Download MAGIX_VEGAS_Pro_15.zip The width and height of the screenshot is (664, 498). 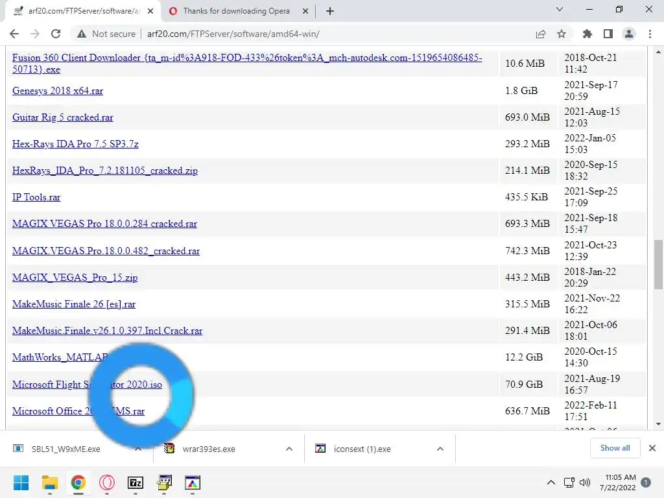coord(75,278)
